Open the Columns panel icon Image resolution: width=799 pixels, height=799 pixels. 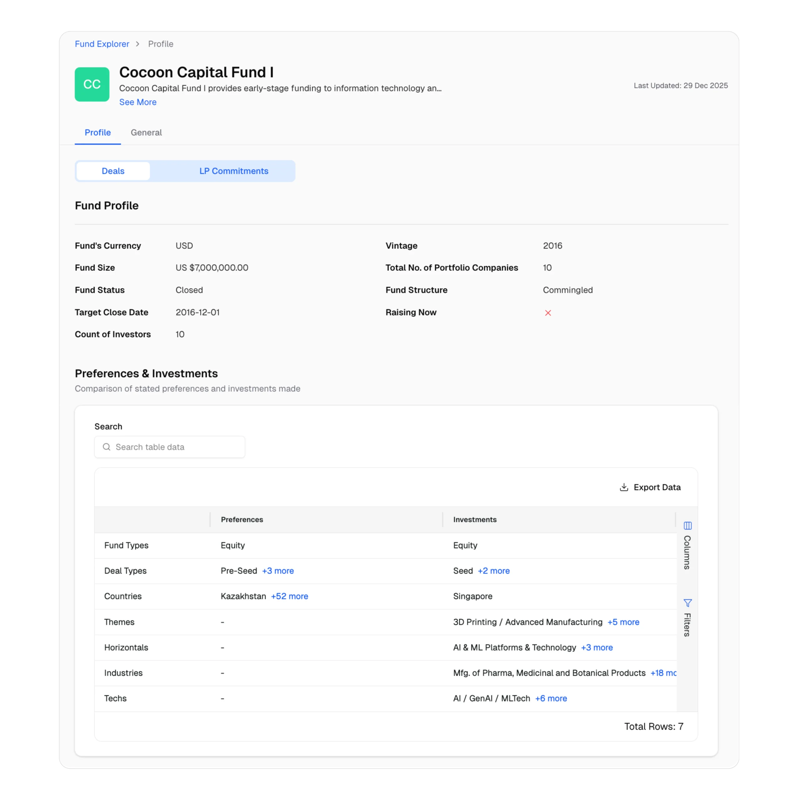coord(688,526)
